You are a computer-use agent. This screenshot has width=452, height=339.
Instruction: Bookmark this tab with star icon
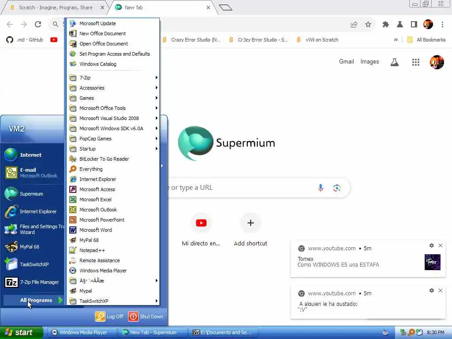368,25
